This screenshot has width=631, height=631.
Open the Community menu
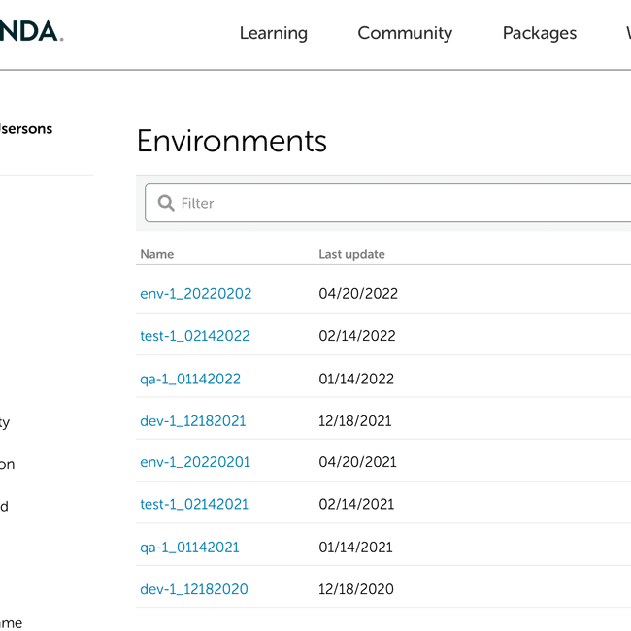[405, 33]
